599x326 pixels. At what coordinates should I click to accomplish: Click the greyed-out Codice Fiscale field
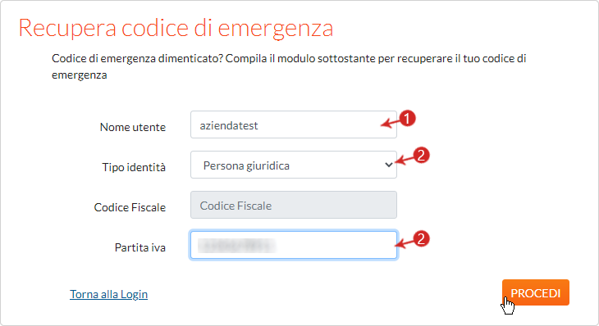pyautogui.click(x=294, y=205)
